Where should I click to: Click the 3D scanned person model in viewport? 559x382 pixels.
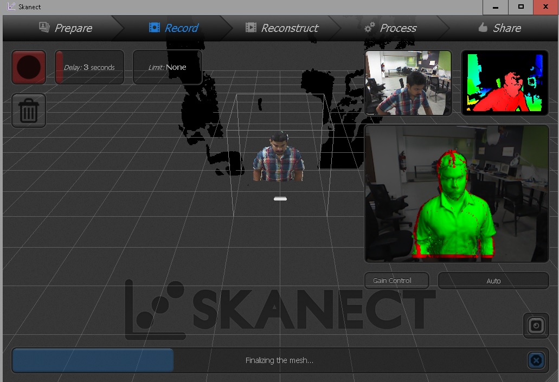[x=279, y=156]
